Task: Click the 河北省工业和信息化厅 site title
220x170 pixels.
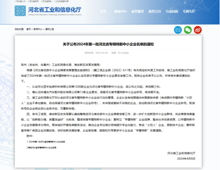Action: point(55,10)
